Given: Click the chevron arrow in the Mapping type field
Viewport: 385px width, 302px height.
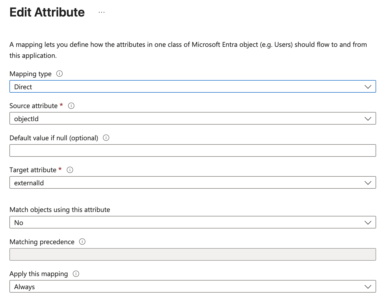Looking at the screenshot, I should [368, 87].
